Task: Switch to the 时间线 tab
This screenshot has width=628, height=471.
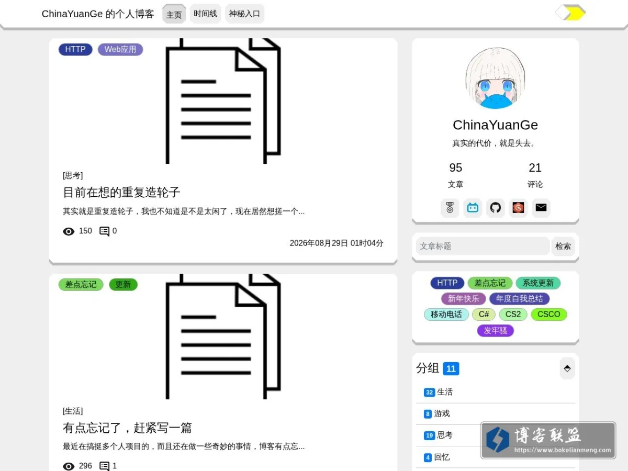Action: [x=205, y=14]
